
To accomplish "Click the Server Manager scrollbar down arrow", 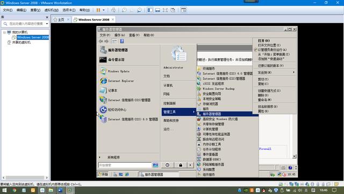I will click(294, 156).
